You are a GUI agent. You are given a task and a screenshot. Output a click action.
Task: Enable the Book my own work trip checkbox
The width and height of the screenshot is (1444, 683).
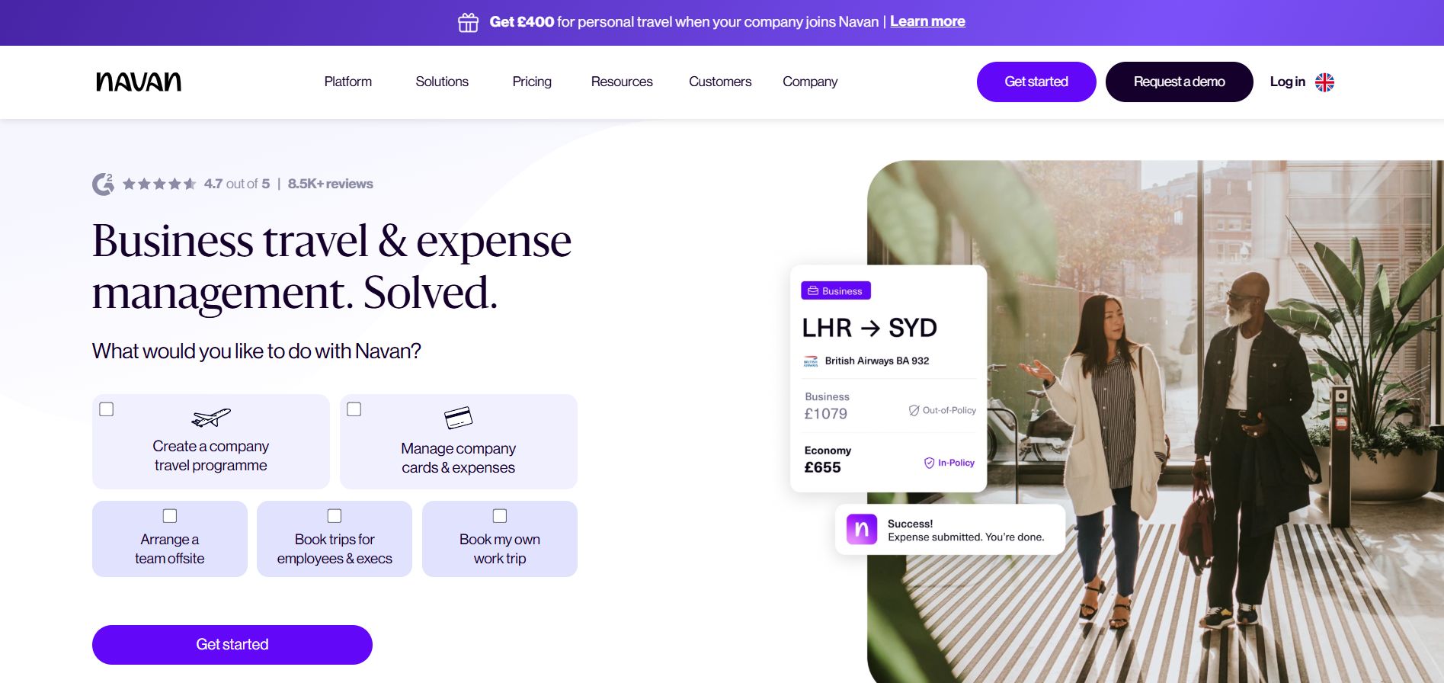[500, 516]
